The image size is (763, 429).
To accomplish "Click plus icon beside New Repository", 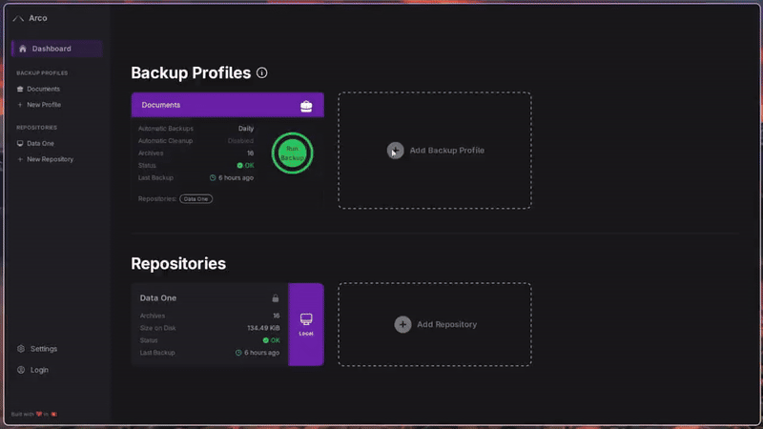I will tap(20, 159).
